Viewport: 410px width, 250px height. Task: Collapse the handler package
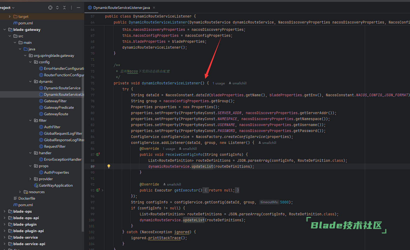coord(30,153)
